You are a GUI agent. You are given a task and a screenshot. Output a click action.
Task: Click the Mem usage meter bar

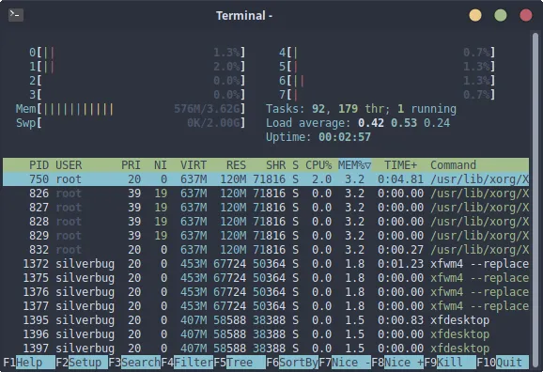tap(131, 109)
